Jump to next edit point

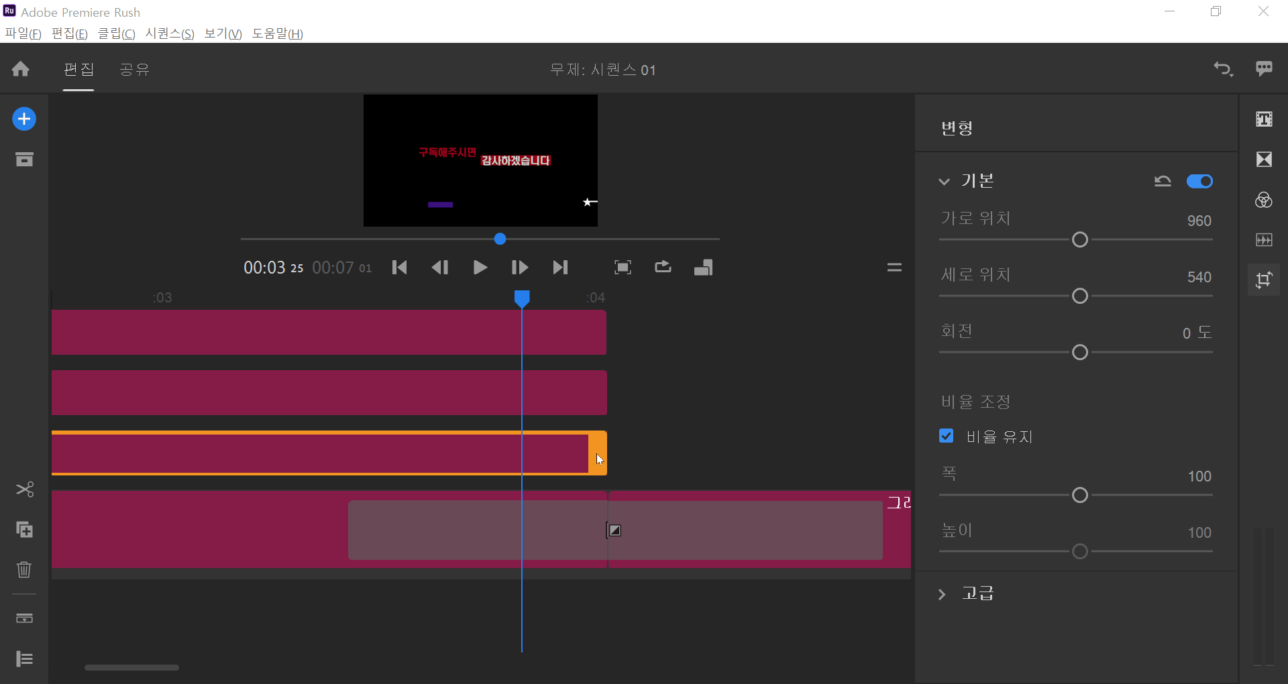point(561,268)
